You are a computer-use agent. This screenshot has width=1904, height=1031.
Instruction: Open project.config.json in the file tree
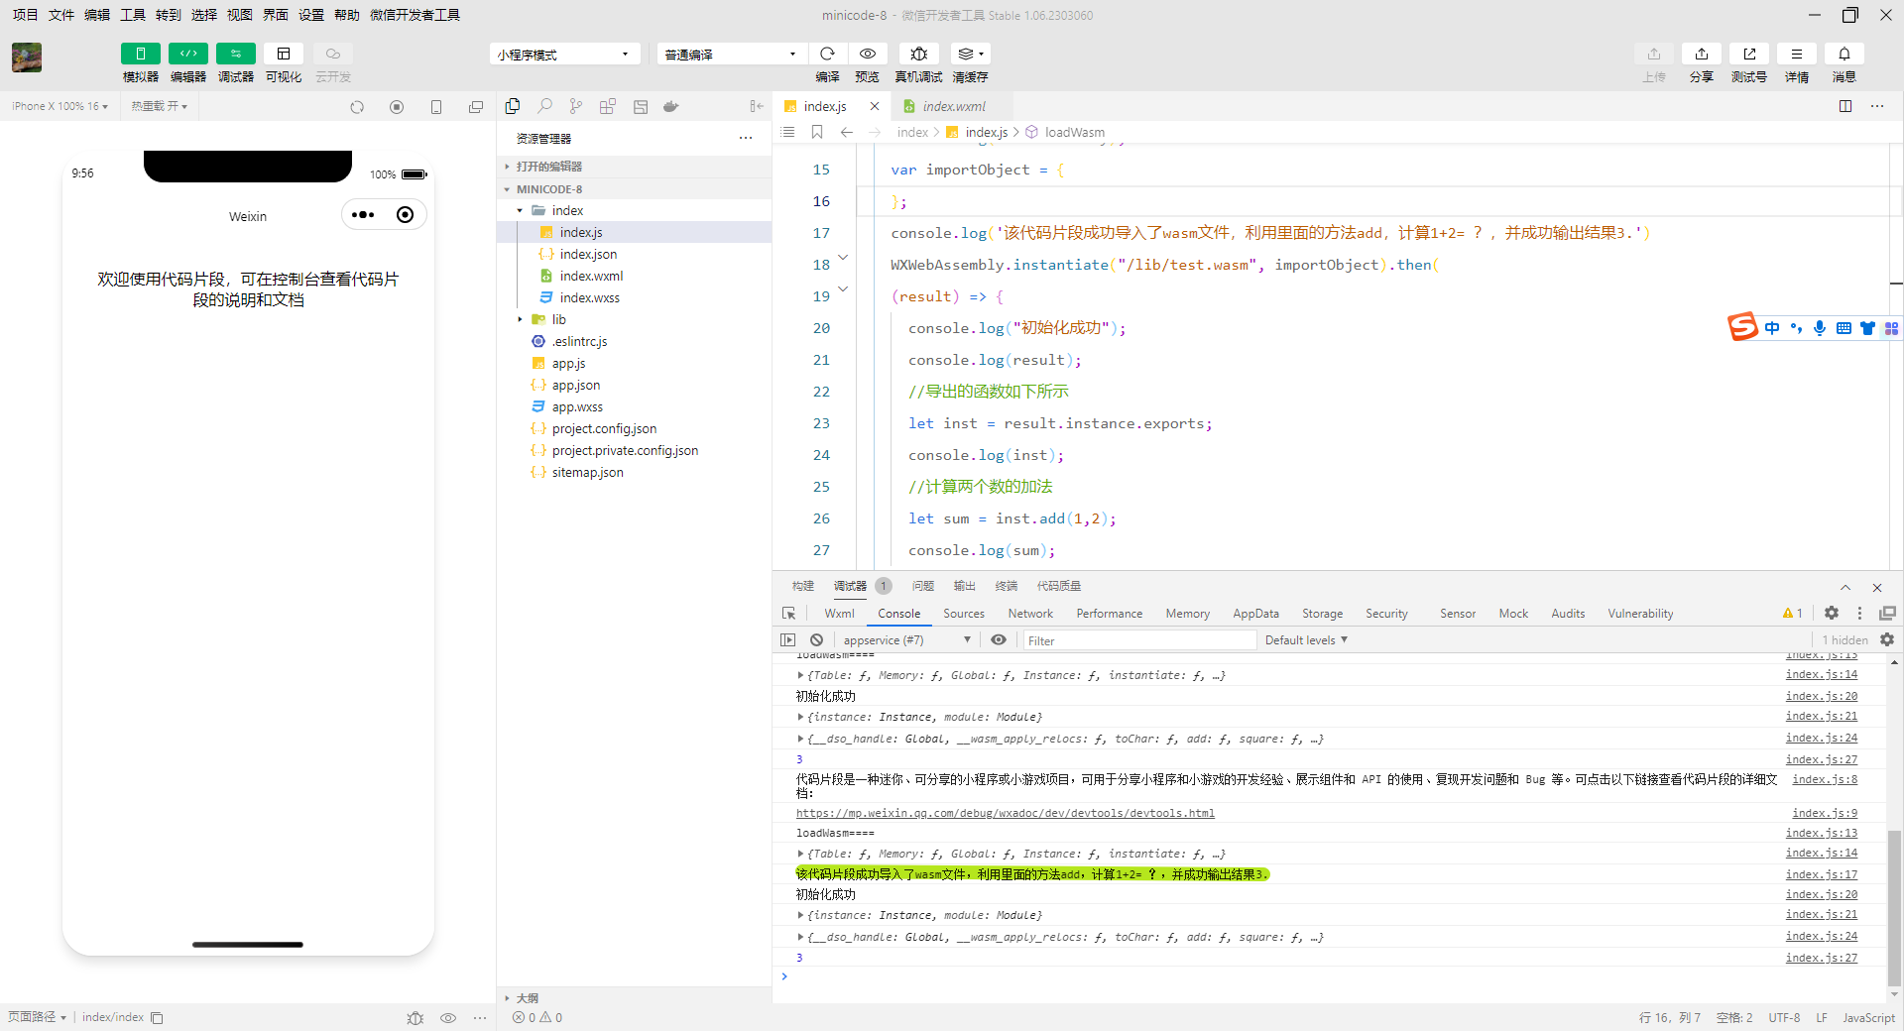(x=604, y=428)
